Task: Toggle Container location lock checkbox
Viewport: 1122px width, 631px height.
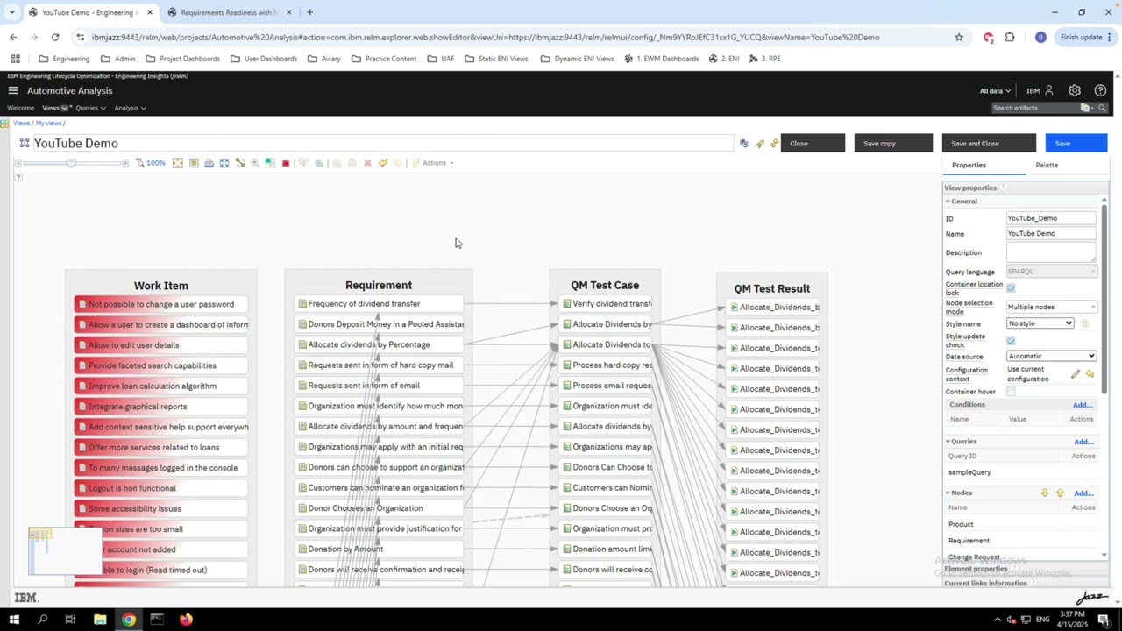Action: tap(1011, 288)
